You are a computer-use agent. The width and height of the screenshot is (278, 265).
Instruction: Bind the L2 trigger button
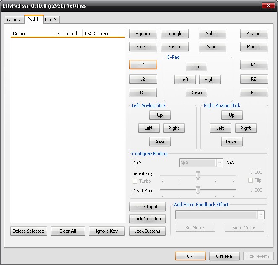tap(143, 79)
